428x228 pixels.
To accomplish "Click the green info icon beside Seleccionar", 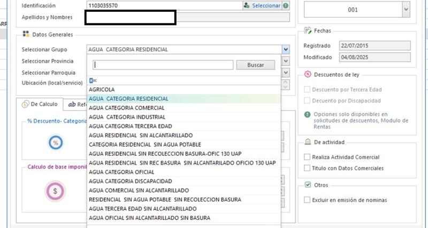I will 286,5.
